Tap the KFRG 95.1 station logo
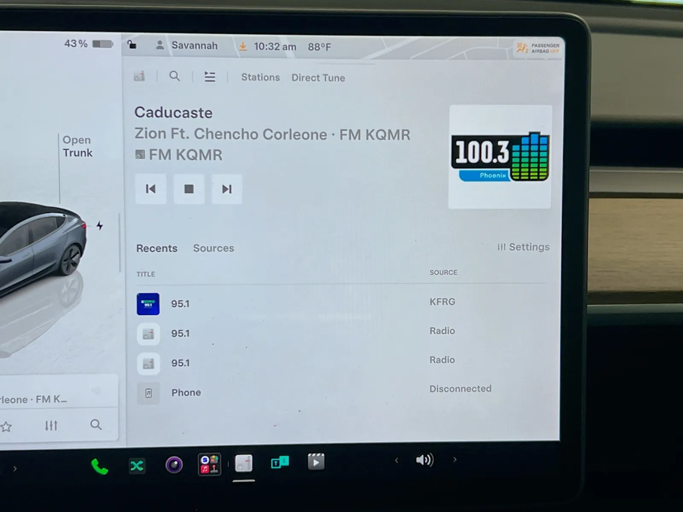 pyautogui.click(x=148, y=304)
